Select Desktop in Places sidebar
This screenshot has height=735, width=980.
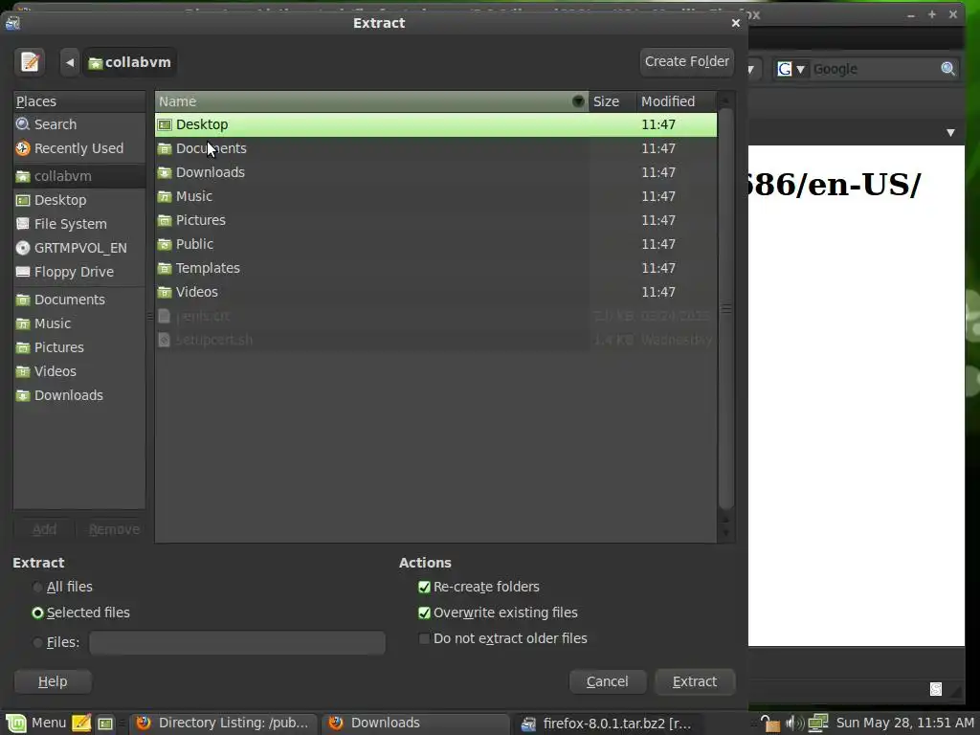pyautogui.click(x=79, y=200)
